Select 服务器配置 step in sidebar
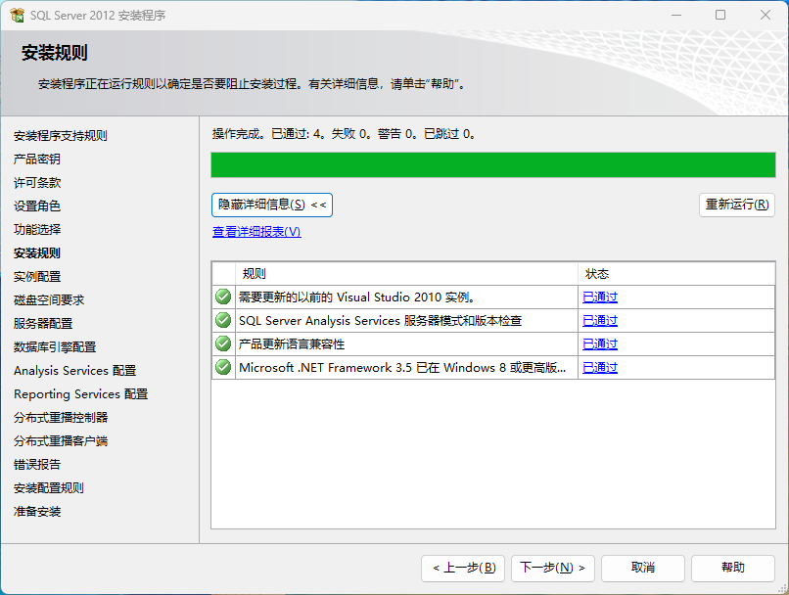 [43, 323]
